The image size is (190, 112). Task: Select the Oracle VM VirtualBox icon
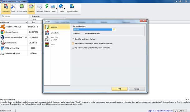[x=2, y=37]
